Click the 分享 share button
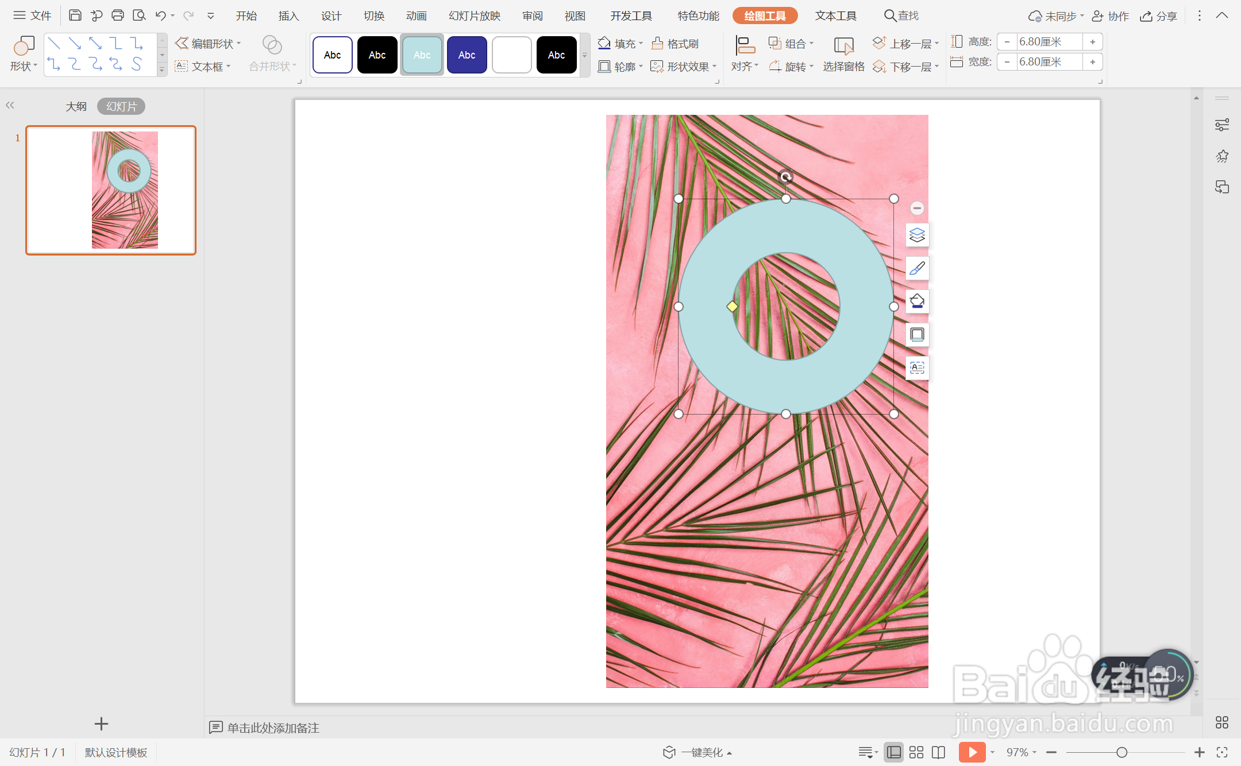The image size is (1241, 766). [x=1158, y=16]
